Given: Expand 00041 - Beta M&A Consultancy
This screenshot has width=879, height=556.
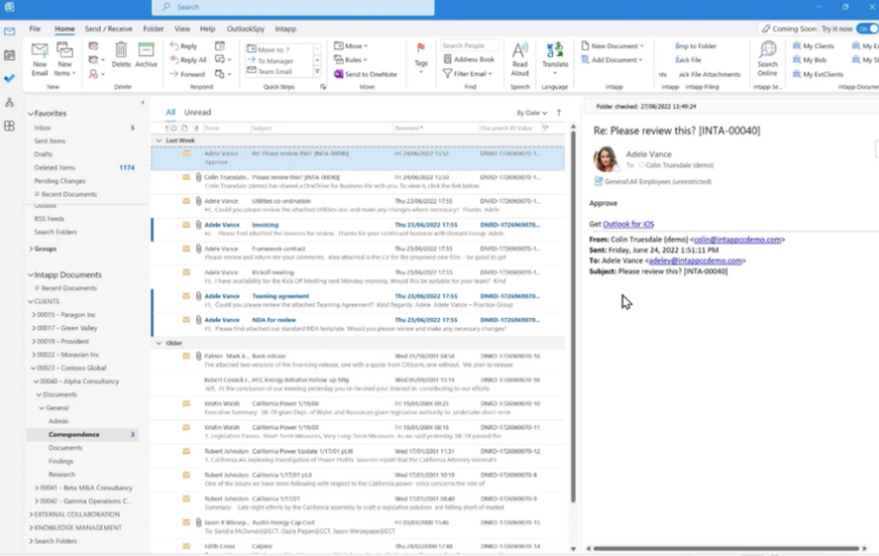Looking at the screenshot, I should pos(36,487).
